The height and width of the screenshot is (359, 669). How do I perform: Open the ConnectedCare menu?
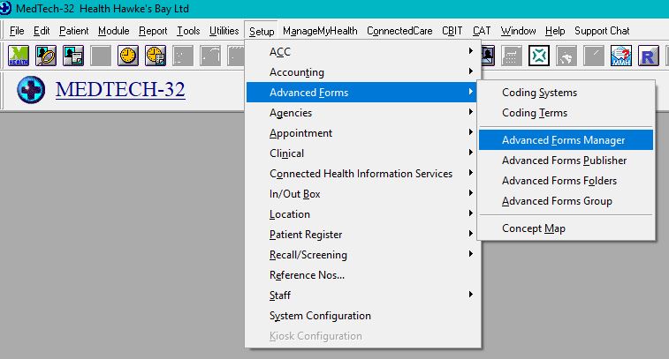399,31
